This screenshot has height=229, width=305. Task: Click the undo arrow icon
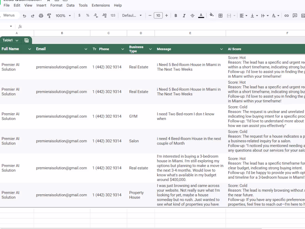click(x=24, y=16)
